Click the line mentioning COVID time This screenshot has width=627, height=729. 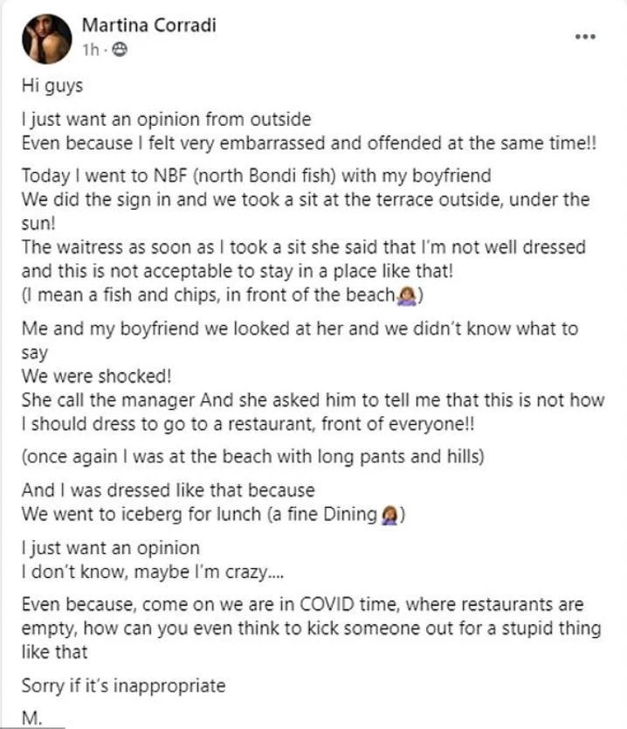pos(302,605)
